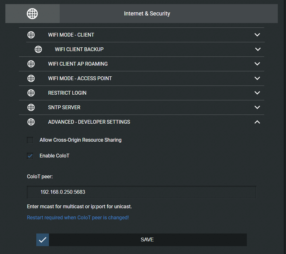Image resolution: width=286 pixels, height=254 pixels.
Task: Click 'Enter mcast for multicast' hint text
Action: coord(79,207)
